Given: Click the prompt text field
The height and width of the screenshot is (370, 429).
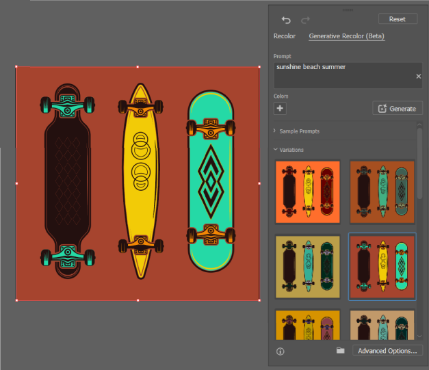Looking at the screenshot, I should 342,75.
